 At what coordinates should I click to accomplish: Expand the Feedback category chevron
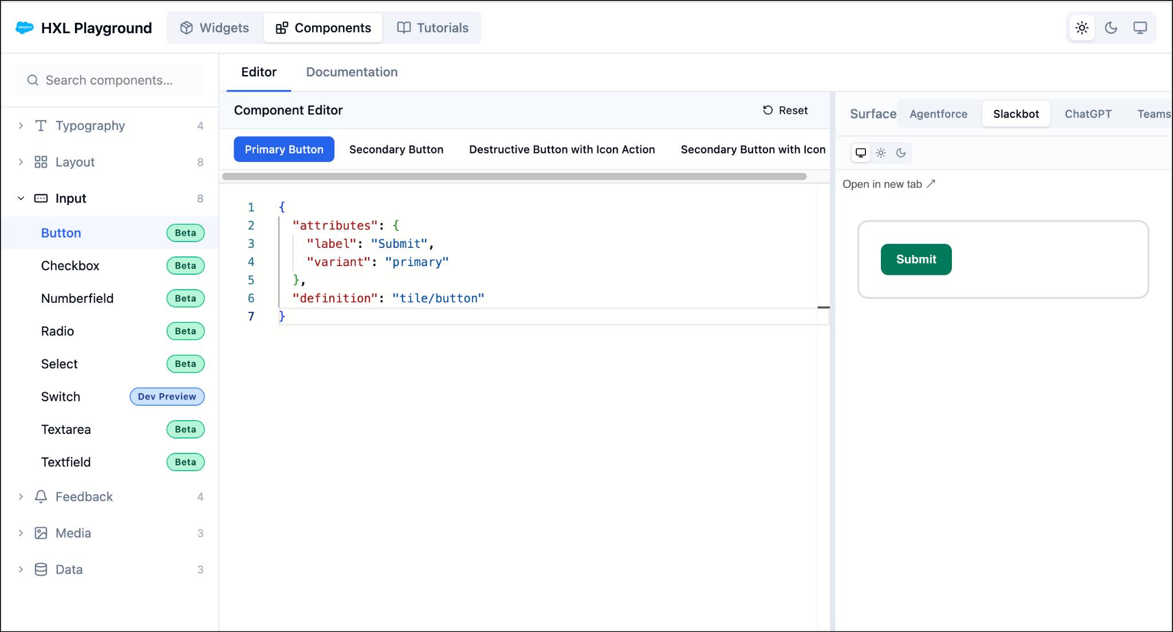click(x=21, y=496)
